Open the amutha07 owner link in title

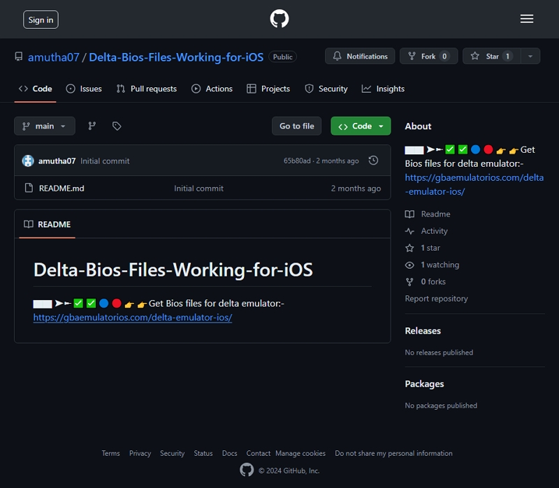coord(54,57)
